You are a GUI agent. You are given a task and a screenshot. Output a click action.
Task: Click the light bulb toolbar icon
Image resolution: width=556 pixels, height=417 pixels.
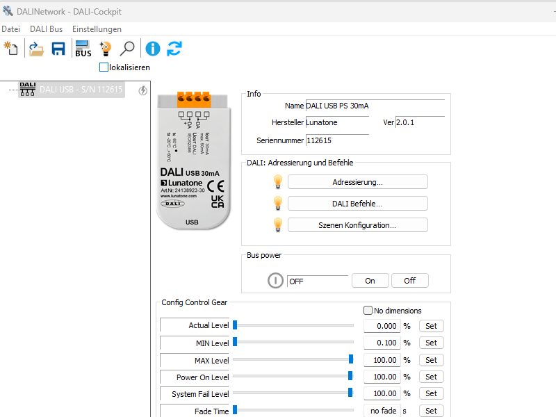point(105,49)
